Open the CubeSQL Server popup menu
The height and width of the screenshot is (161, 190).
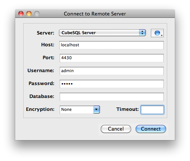(102, 33)
